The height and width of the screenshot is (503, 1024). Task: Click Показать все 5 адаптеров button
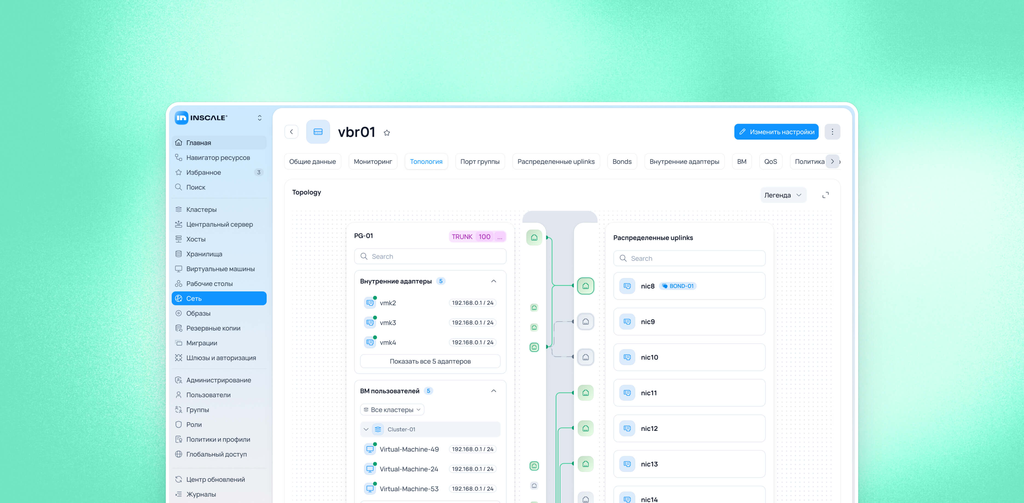coord(430,361)
